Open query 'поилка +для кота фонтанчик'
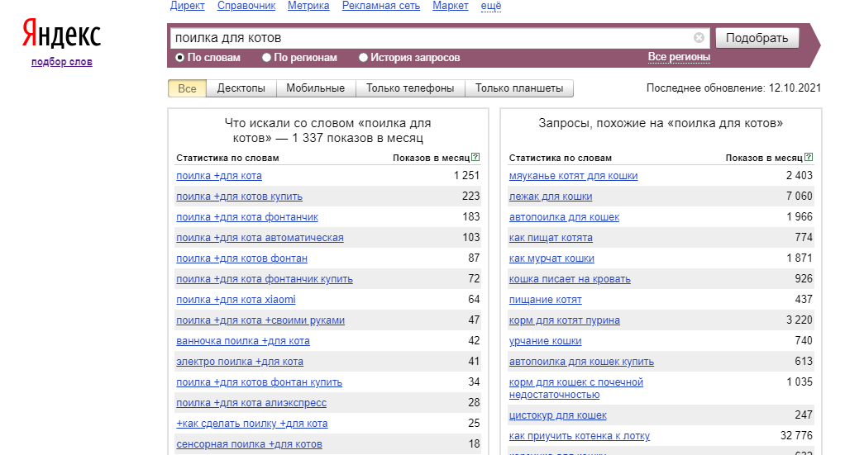This screenshot has width=845, height=455. click(x=247, y=217)
